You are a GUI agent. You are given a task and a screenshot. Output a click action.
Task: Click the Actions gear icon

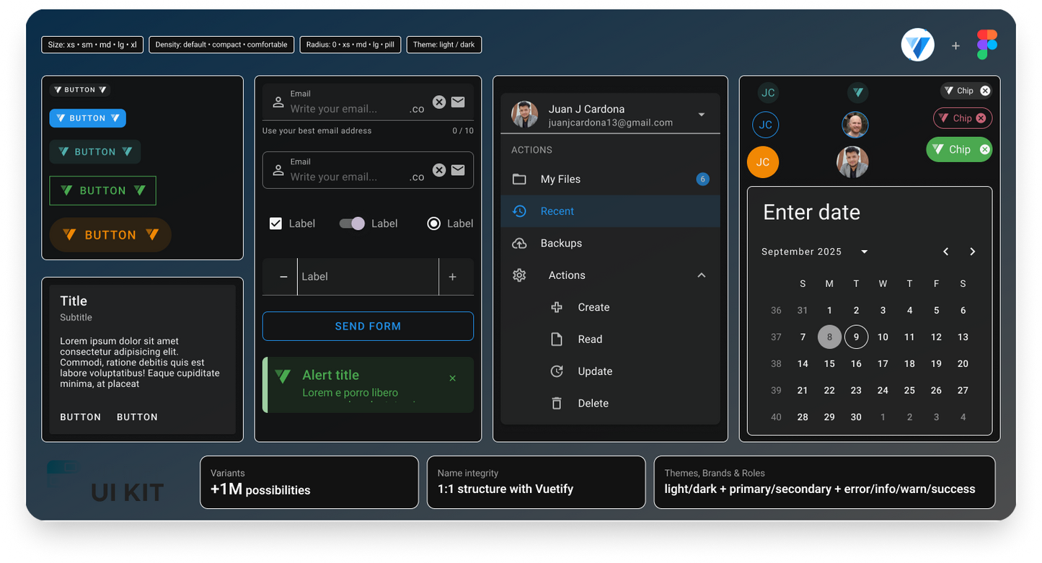point(519,275)
